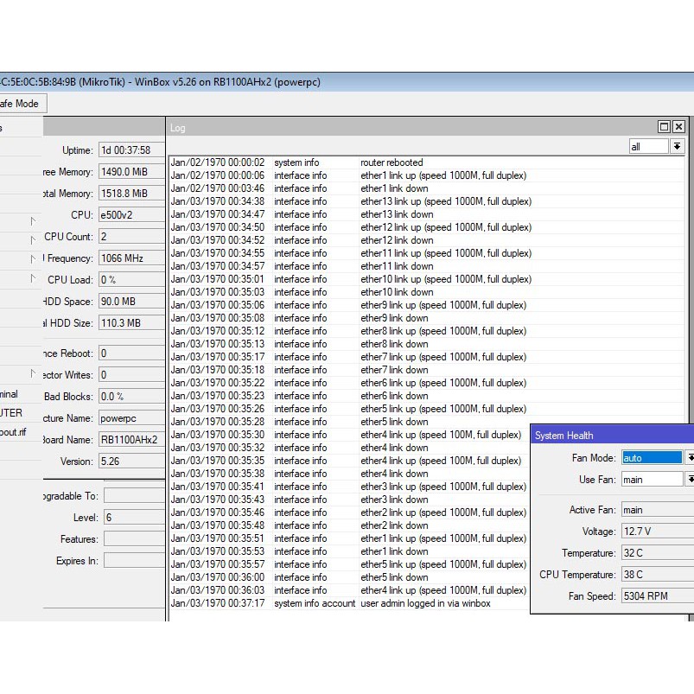Select the Fan Mode 'auto' value field
The height and width of the screenshot is (694, 694).
[x=652, y=458]
